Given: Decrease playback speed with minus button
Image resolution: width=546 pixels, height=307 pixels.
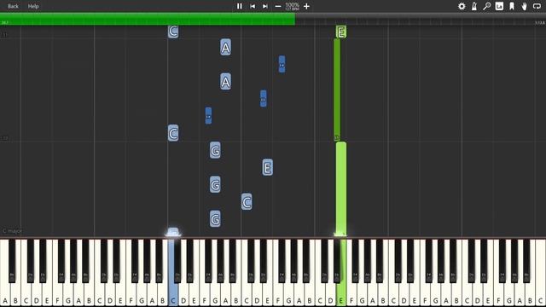Looking at the screenshot, I should (278, 6).
